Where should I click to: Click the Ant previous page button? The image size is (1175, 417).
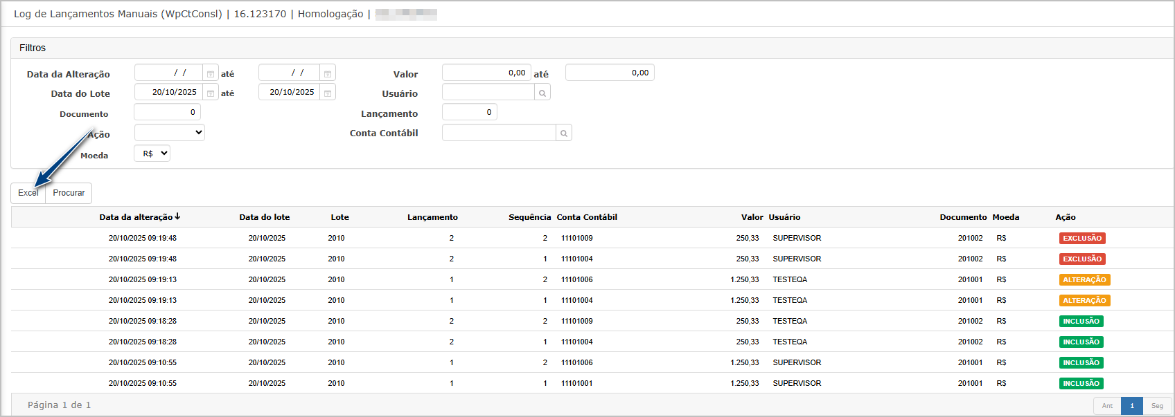pos(1107,406)
